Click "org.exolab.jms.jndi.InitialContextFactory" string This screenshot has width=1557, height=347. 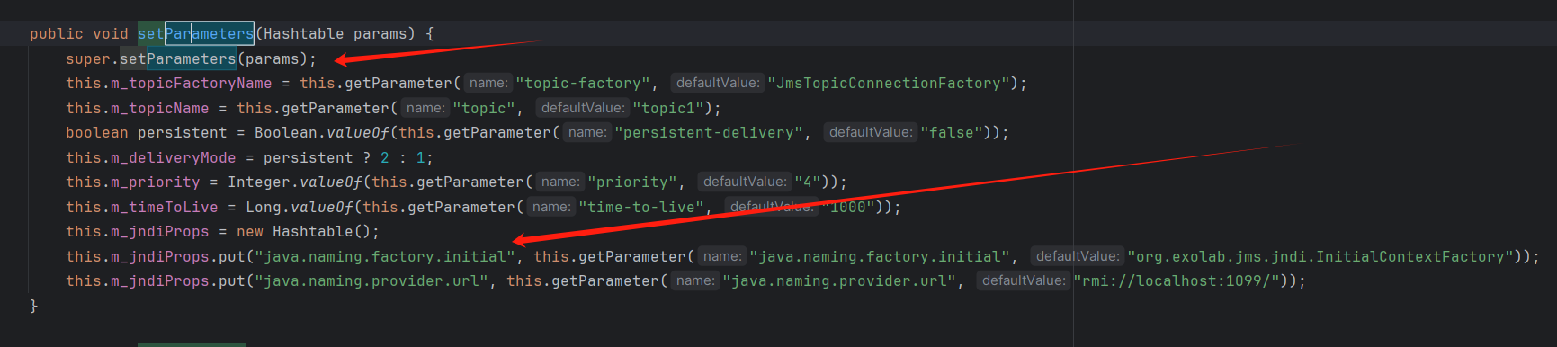(1320, 256)
